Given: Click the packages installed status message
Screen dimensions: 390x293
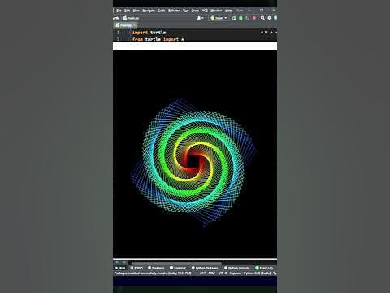Looking at the screenshot, I should tap(153, 273).
